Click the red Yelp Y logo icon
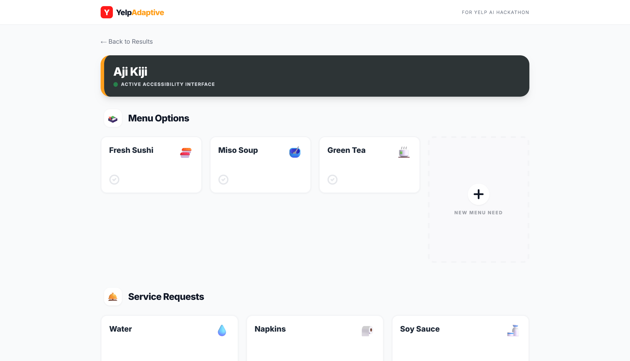Image resolution: width=630 pixels, height=361 pixels. coord(107,12)
